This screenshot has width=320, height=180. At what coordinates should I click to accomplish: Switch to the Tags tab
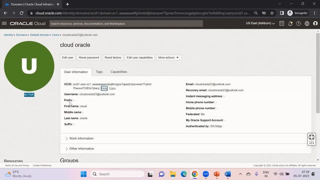99,72
